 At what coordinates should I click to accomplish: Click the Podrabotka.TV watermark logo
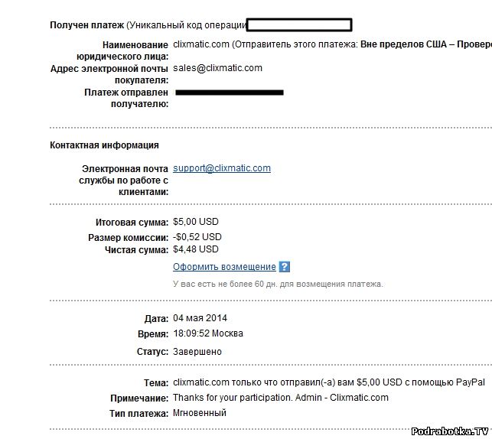(450, 431)
